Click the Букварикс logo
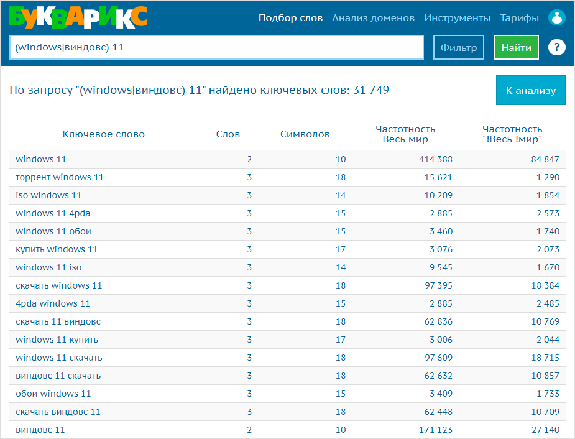Image resolution: width=575 pixels, height=439 pixels. 78,17
